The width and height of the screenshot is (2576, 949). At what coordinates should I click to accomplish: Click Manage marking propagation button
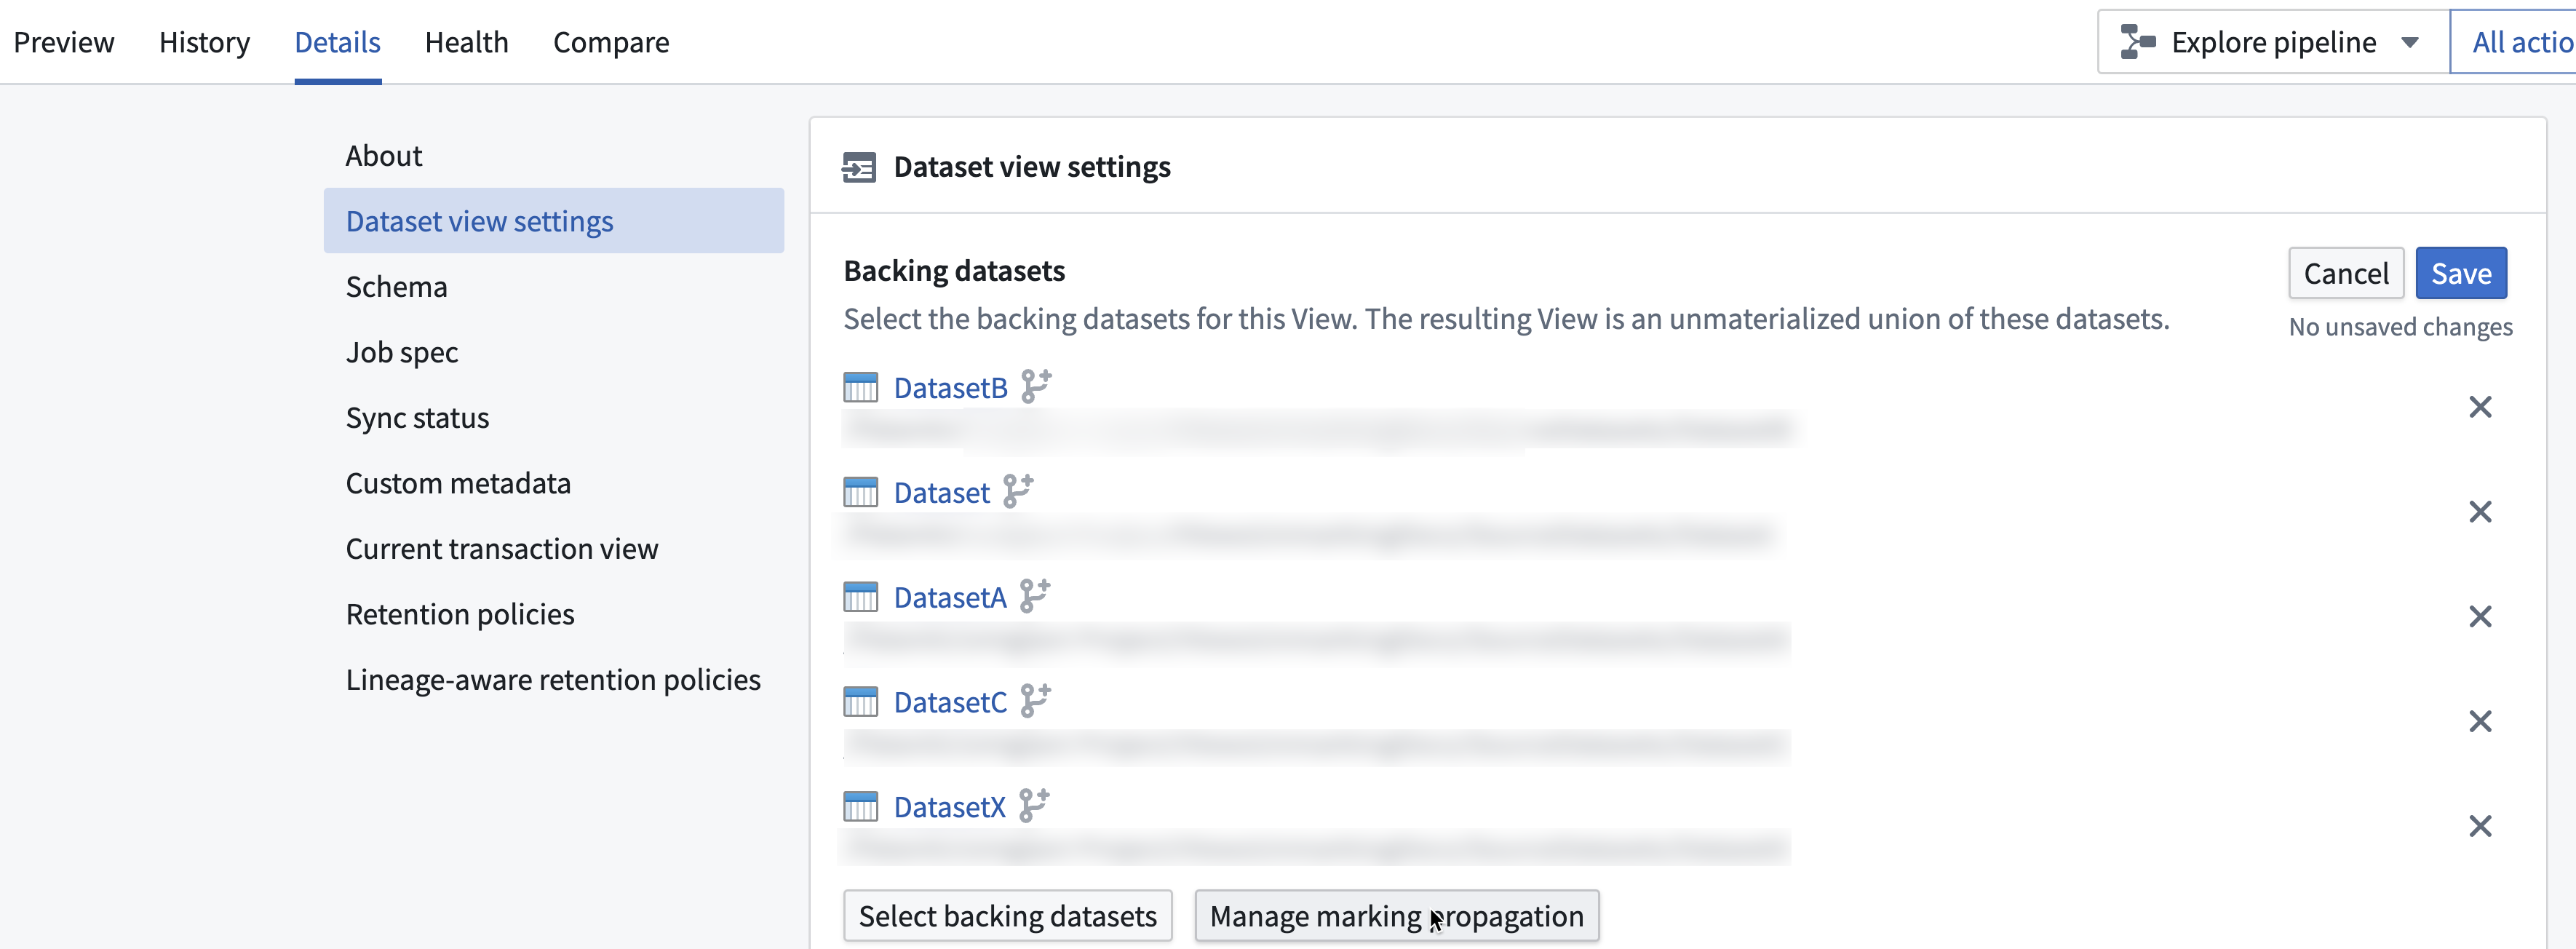[1396, 915]
